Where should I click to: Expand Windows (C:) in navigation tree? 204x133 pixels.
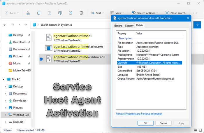pos(5,115)
